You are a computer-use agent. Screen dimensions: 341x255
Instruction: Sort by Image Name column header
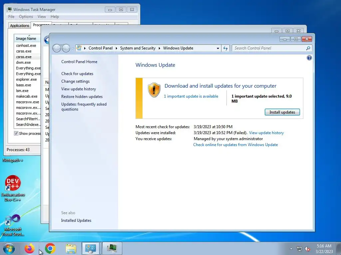pos(27,39)
